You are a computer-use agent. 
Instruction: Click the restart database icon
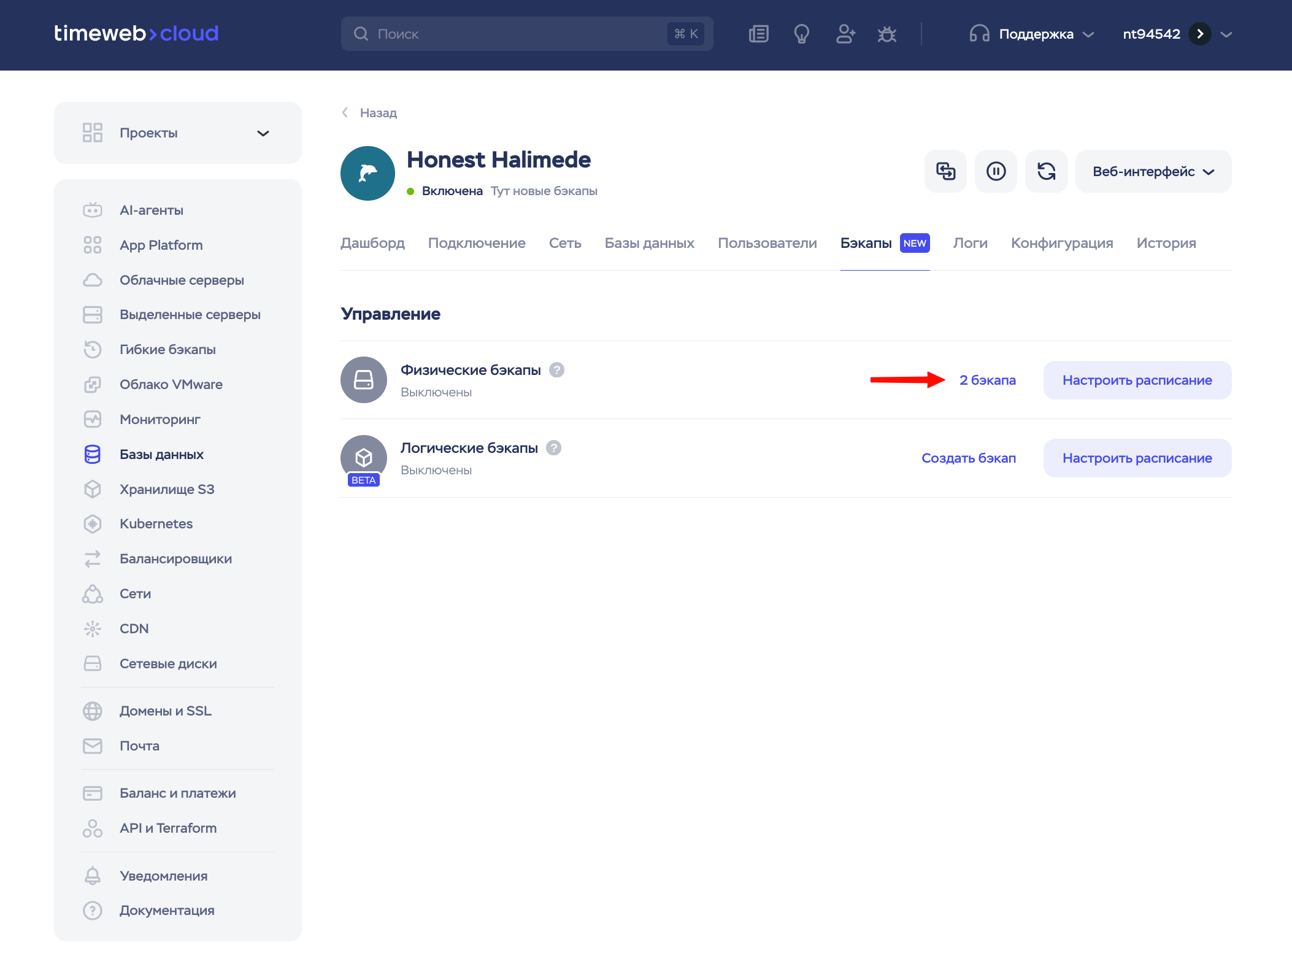click(x=1046, y=171)
